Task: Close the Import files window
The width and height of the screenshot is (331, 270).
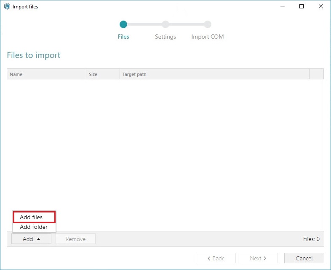Action: 320,6
